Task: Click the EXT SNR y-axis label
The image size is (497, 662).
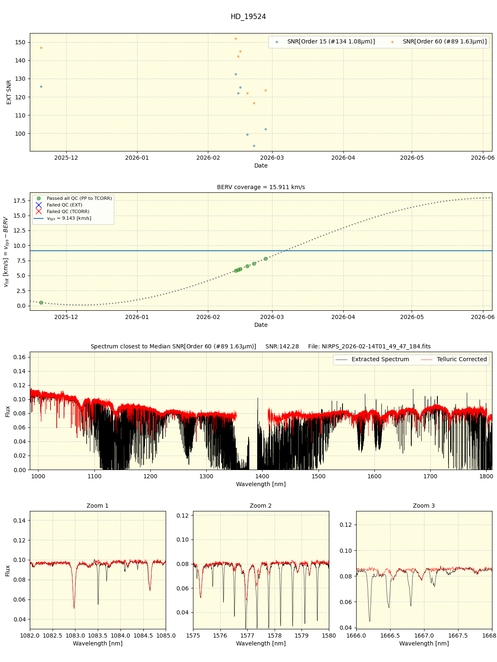Action: pos(9,92)
